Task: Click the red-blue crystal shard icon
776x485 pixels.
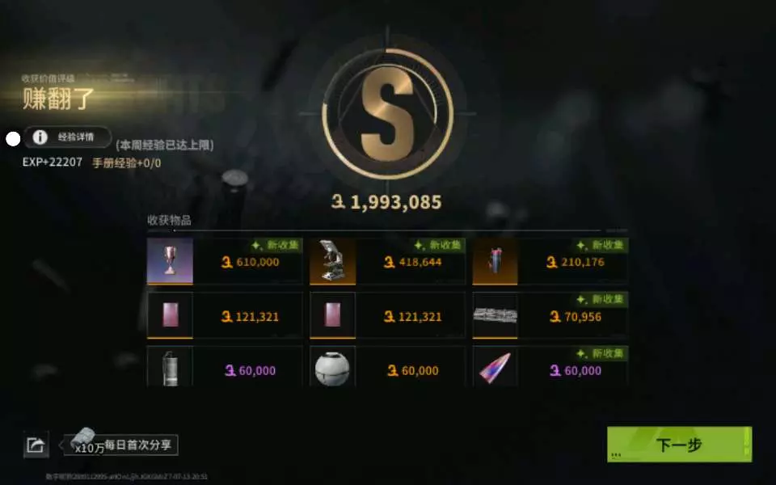Action: tap(495, 367)
